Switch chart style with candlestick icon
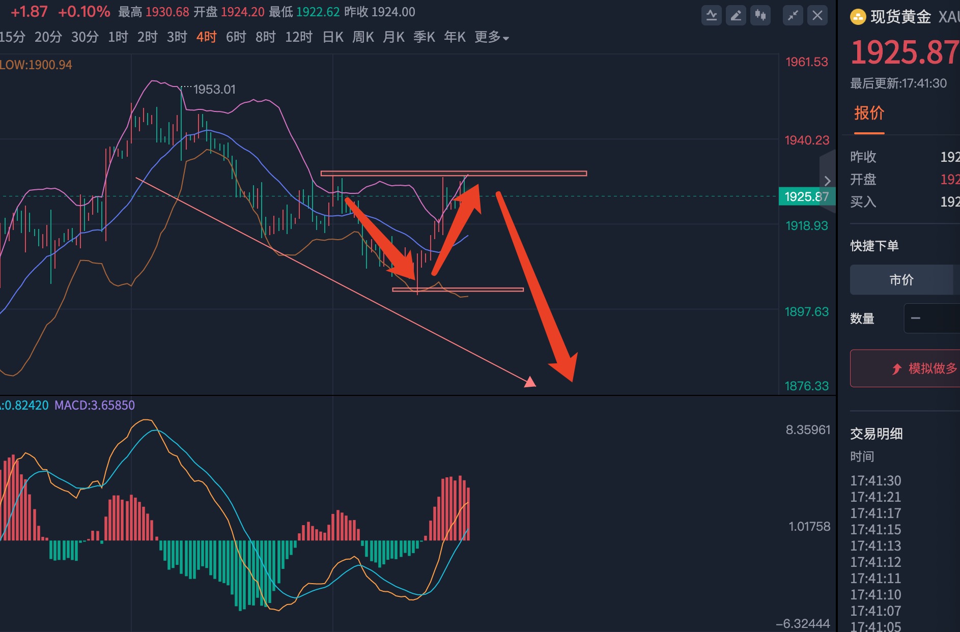Viewport: 960px width, 632px height. pyautogui.click(x=760, y=15)
